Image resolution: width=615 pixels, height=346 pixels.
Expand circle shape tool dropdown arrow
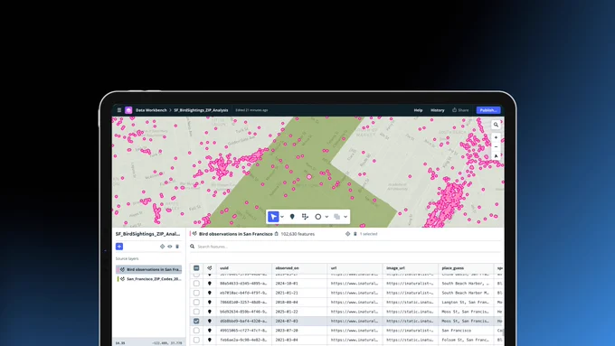coord(326,217)
